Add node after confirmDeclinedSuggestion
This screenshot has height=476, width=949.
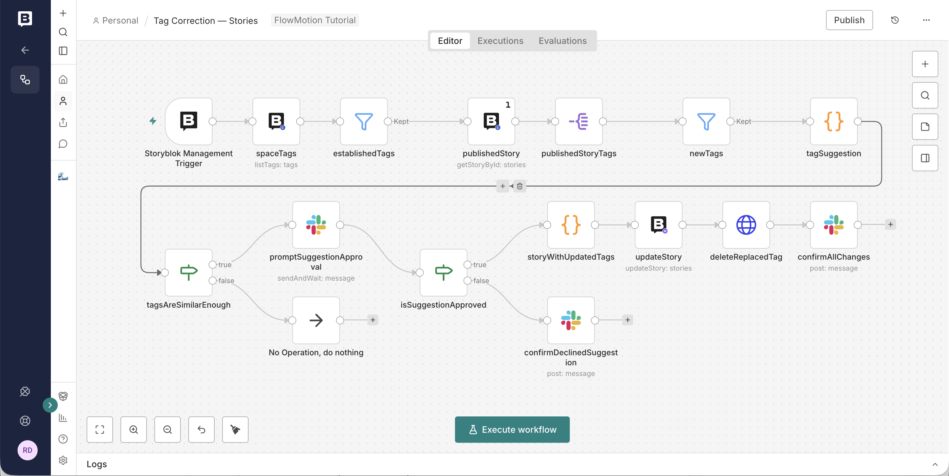[x=627, y=320]
